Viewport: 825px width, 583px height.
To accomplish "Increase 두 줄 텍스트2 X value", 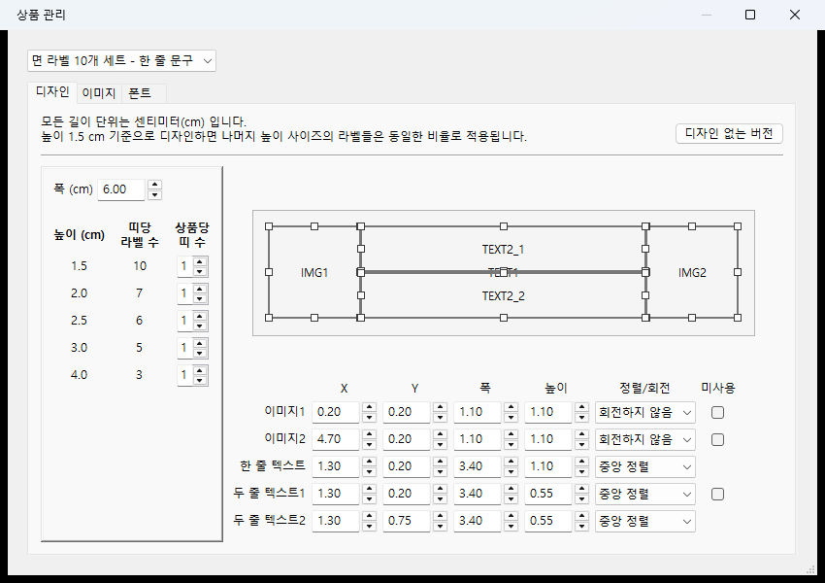I will click(x=370, y=517).
